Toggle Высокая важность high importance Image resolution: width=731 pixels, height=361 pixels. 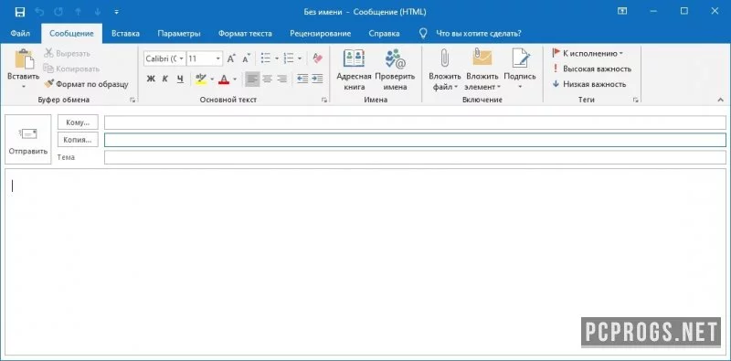(x=591, y=69)
